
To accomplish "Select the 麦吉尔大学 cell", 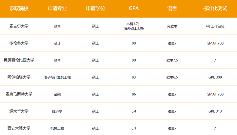I will [x=19, y=26].
